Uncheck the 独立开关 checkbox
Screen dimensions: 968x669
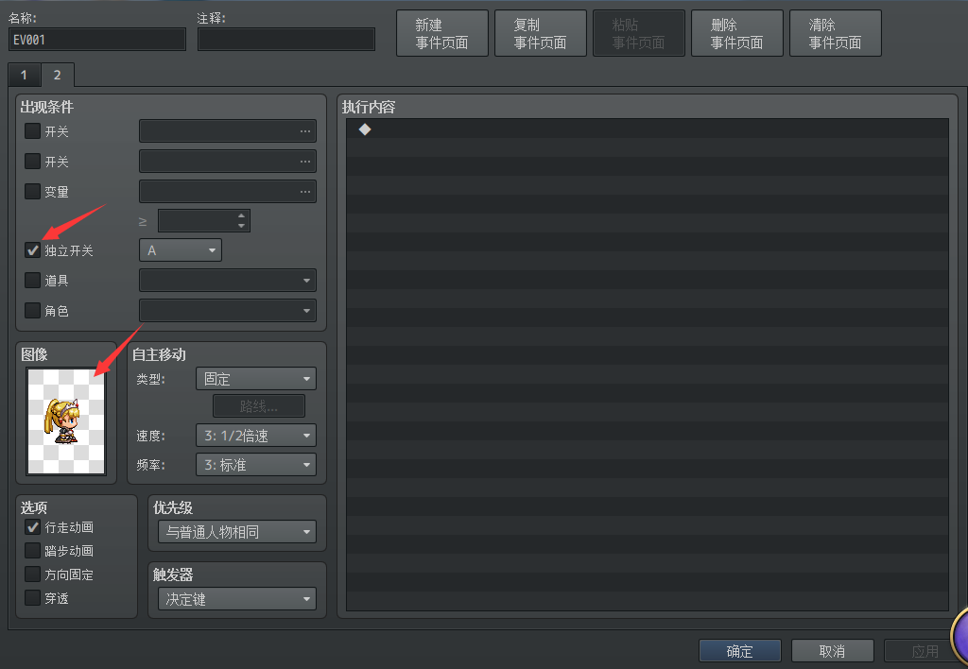32,250
